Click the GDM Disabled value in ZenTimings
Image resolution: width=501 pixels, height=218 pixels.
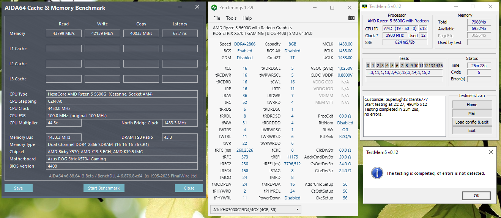coord(245,58)
